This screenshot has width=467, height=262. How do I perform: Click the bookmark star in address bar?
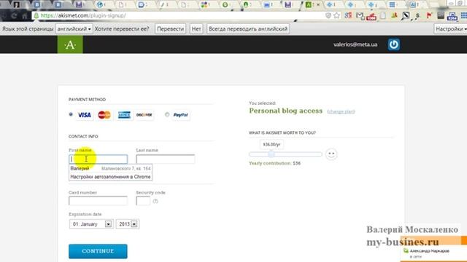(x=336, y=15)
